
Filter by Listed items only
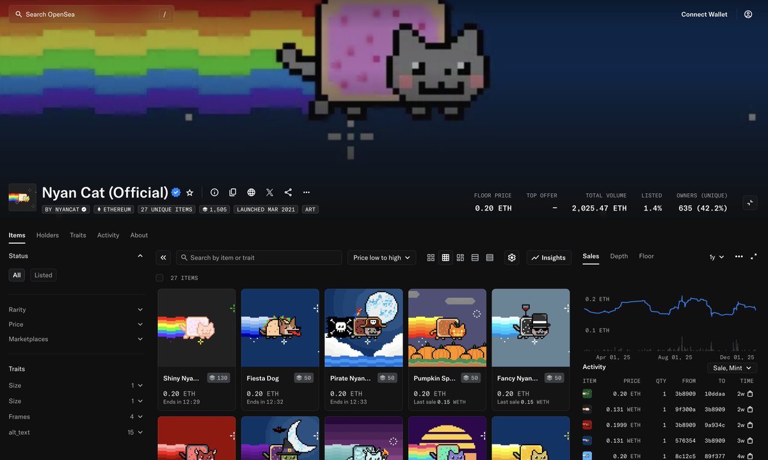coord(43,274)
